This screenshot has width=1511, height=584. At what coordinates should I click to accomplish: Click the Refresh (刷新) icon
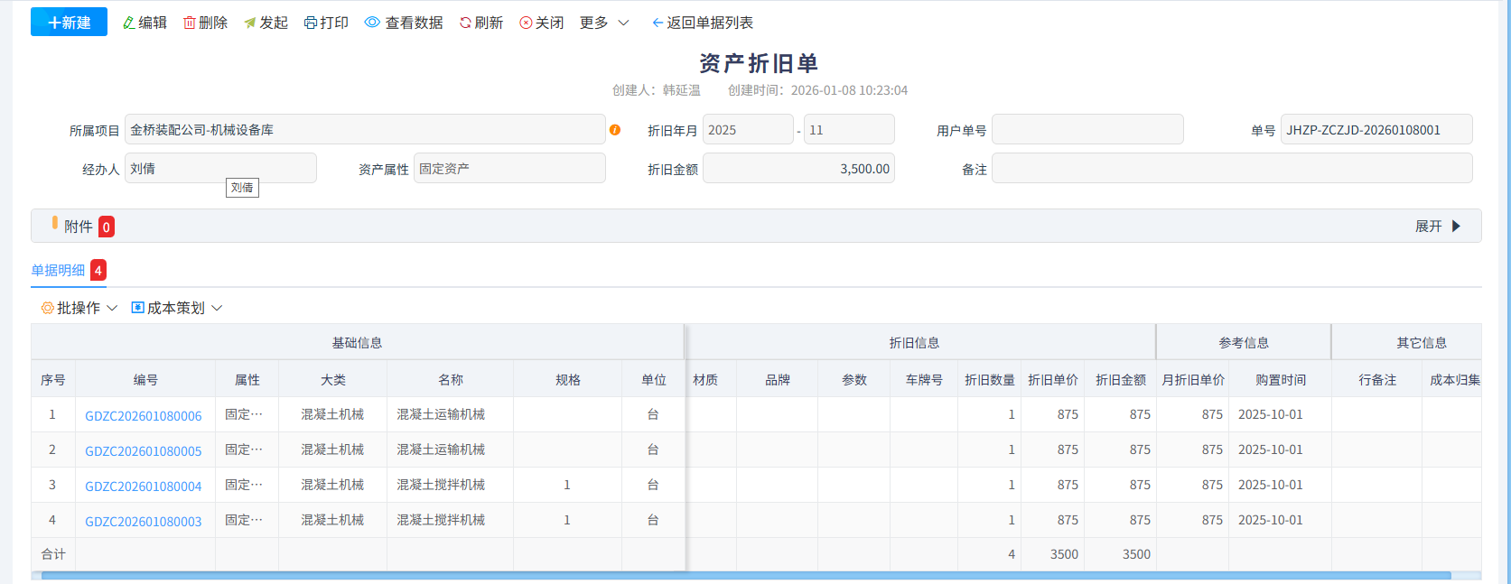(465, 23)
